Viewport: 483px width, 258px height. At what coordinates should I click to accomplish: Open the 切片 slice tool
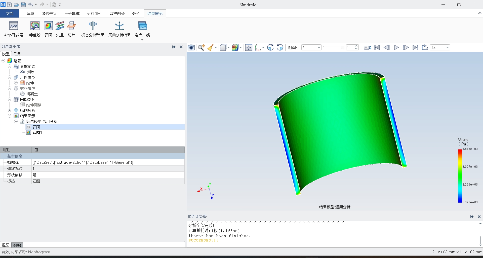(x=71, y=29)
